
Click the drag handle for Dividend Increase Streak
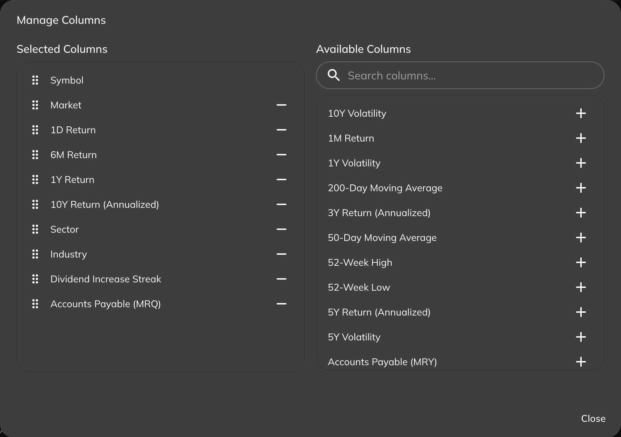pos(35,279)
